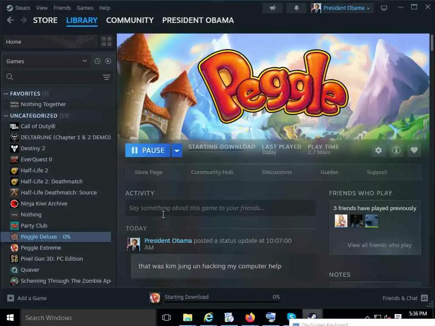
Task: Open the announcements megaphone icon
Action: click(x=273, y=8)
